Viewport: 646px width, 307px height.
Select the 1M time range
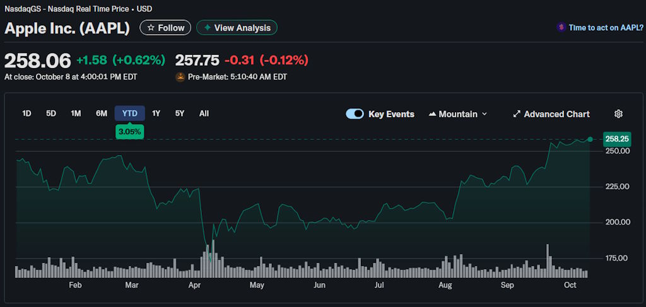point(76,113)
